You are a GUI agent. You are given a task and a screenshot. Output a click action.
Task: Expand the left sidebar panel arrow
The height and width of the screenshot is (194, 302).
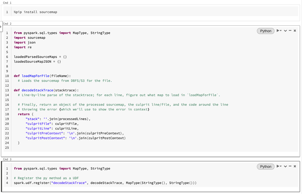1,26
